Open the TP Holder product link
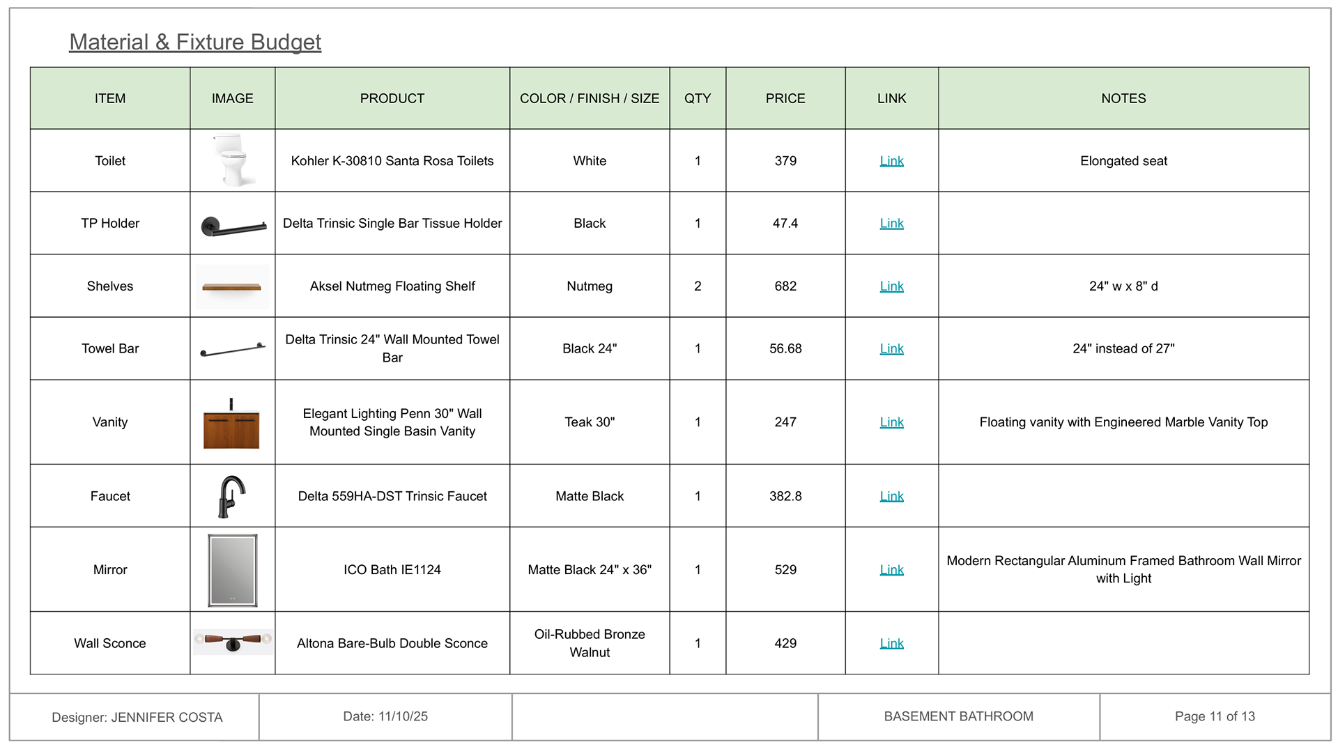This screenshot has width=1338, height=749. 891,224
